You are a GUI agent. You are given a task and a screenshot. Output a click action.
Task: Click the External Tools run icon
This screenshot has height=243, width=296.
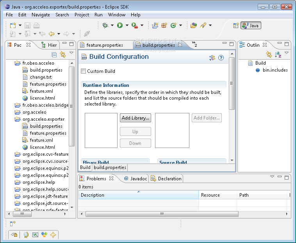coord(135,25)
